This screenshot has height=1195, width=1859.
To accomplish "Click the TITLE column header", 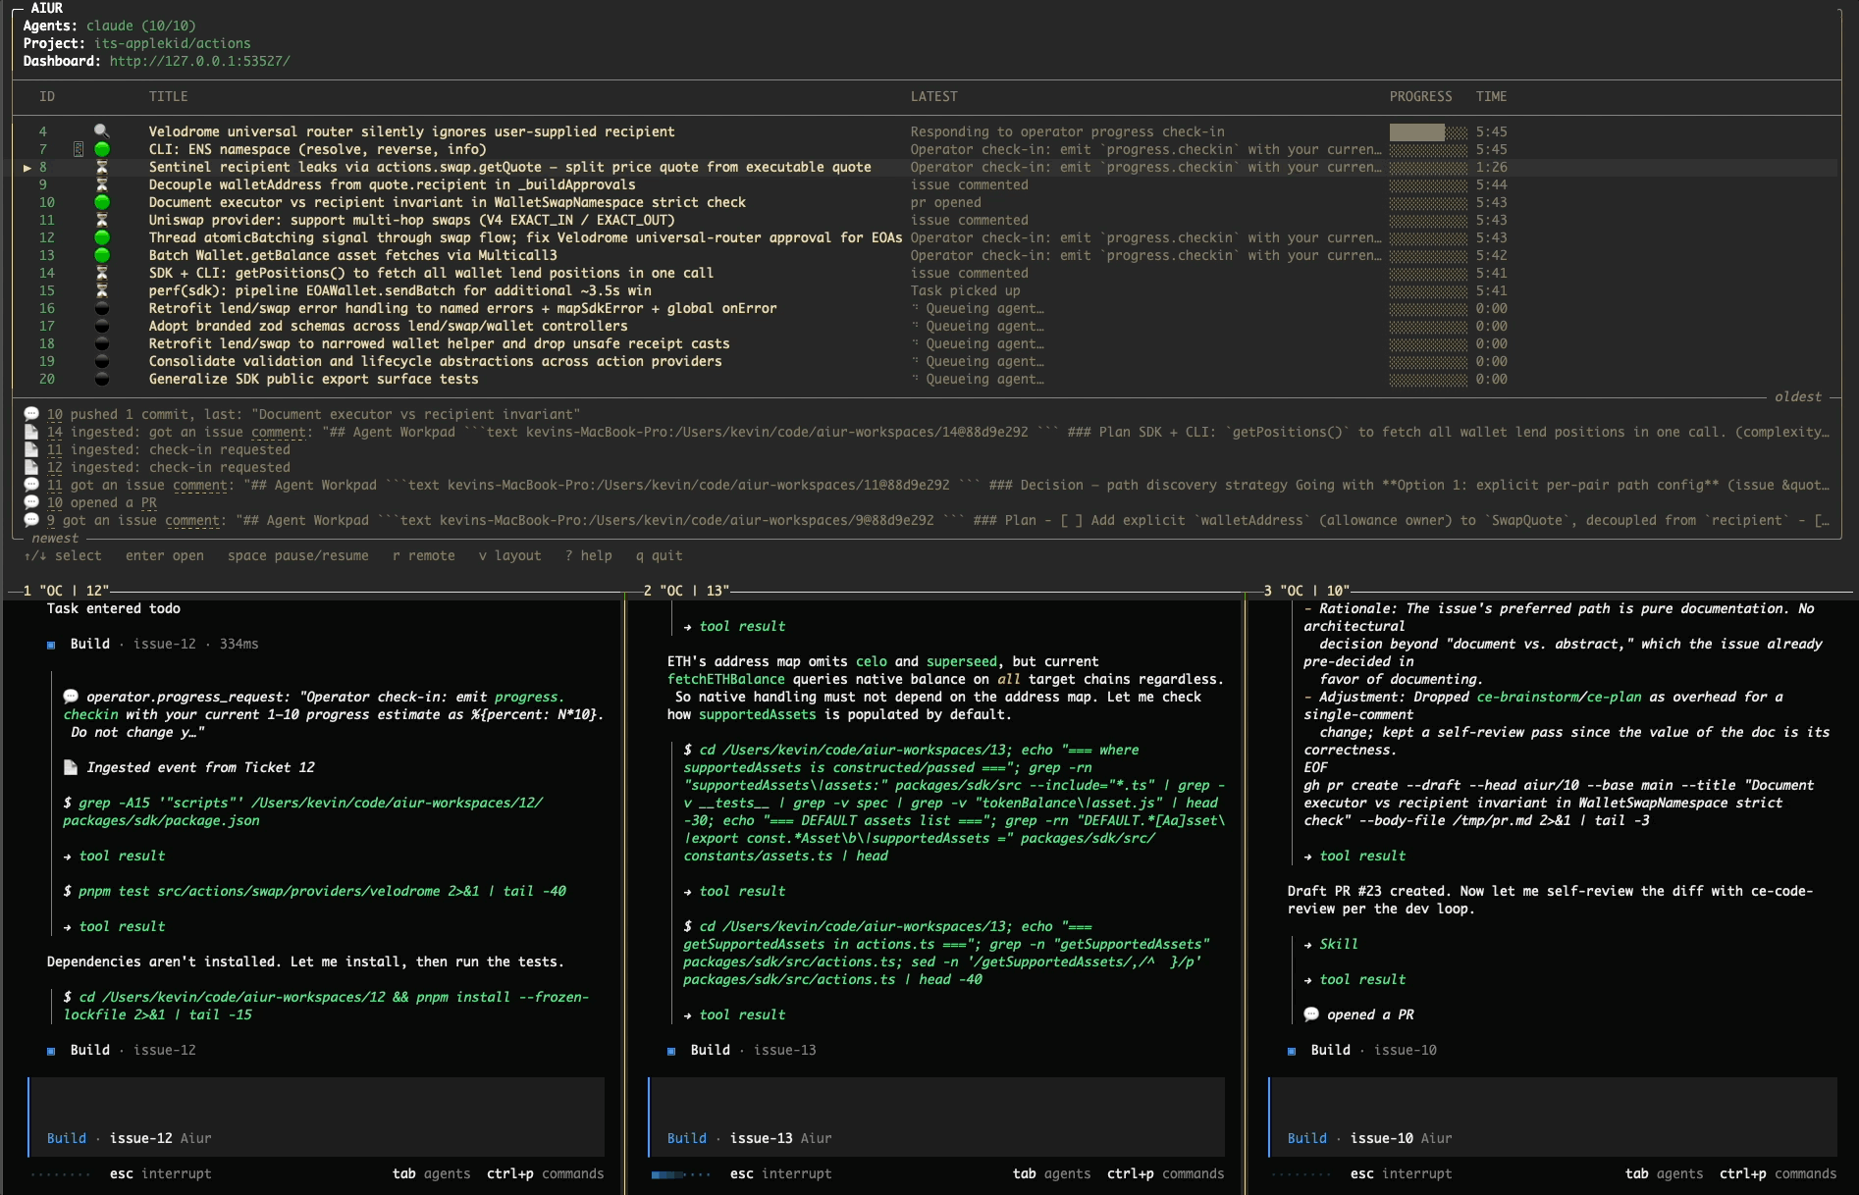I will [x=169, y=96].
